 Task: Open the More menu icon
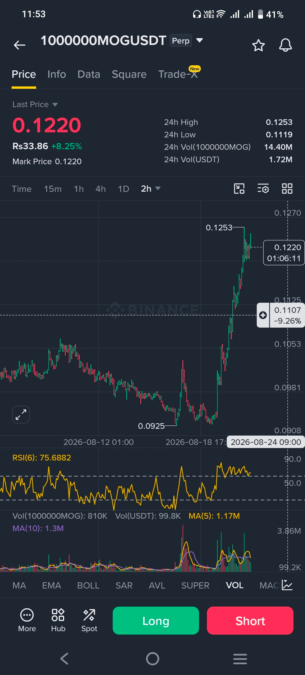[27, 620]
